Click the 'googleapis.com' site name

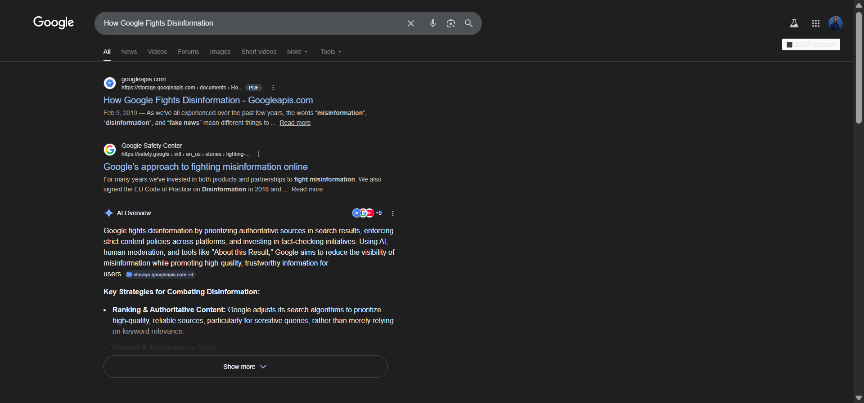click(x=144, y=79)
